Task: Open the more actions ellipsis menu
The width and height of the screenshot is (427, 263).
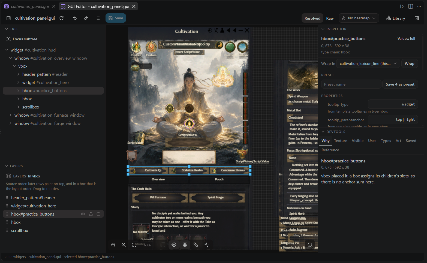Action: point(419,6)
